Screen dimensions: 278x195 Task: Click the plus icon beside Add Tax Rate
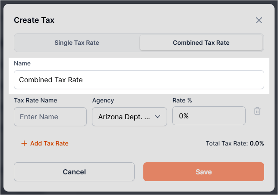click(x=24, y=143)
